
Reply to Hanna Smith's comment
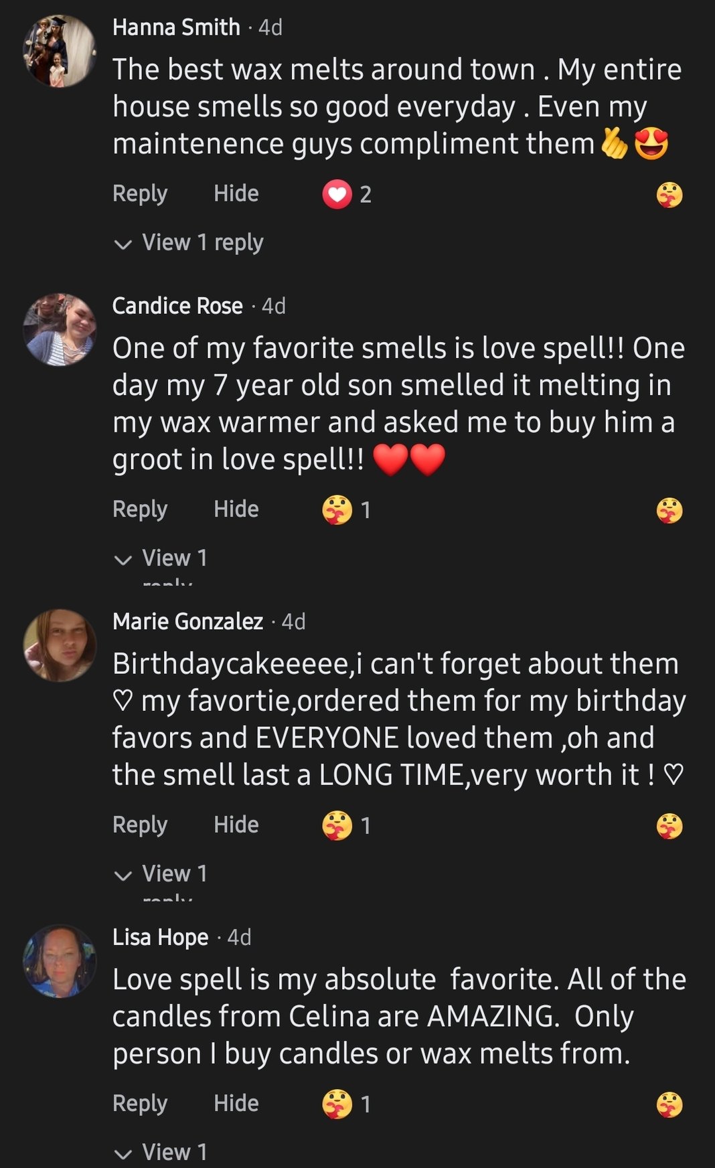[x=140, y=194]
